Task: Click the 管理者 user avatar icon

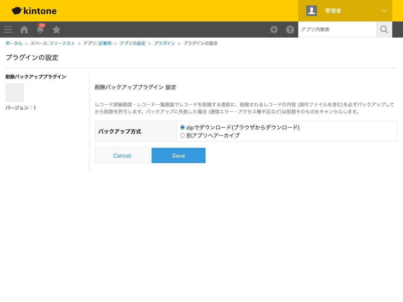Action: point(312,11)
